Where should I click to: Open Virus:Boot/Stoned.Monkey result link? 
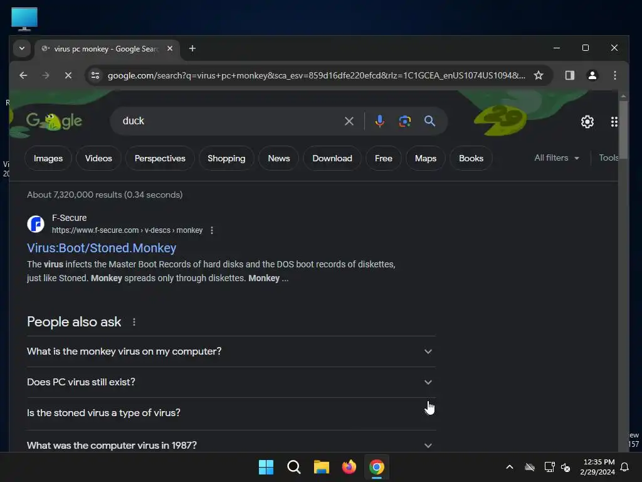coord(102,248)
